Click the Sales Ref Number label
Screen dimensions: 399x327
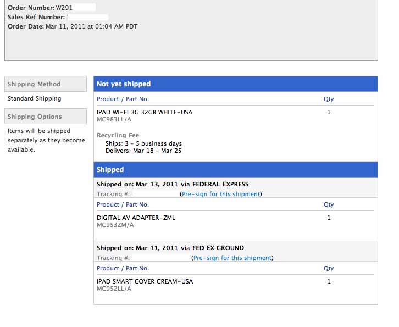[36, 17]
